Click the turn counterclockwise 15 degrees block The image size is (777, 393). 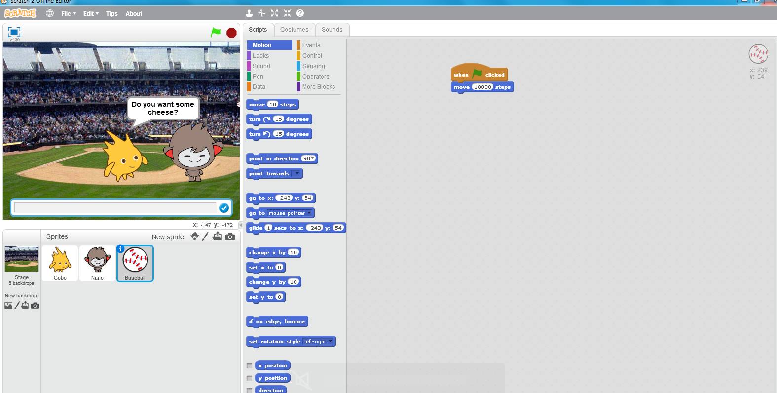pos(279,134)
